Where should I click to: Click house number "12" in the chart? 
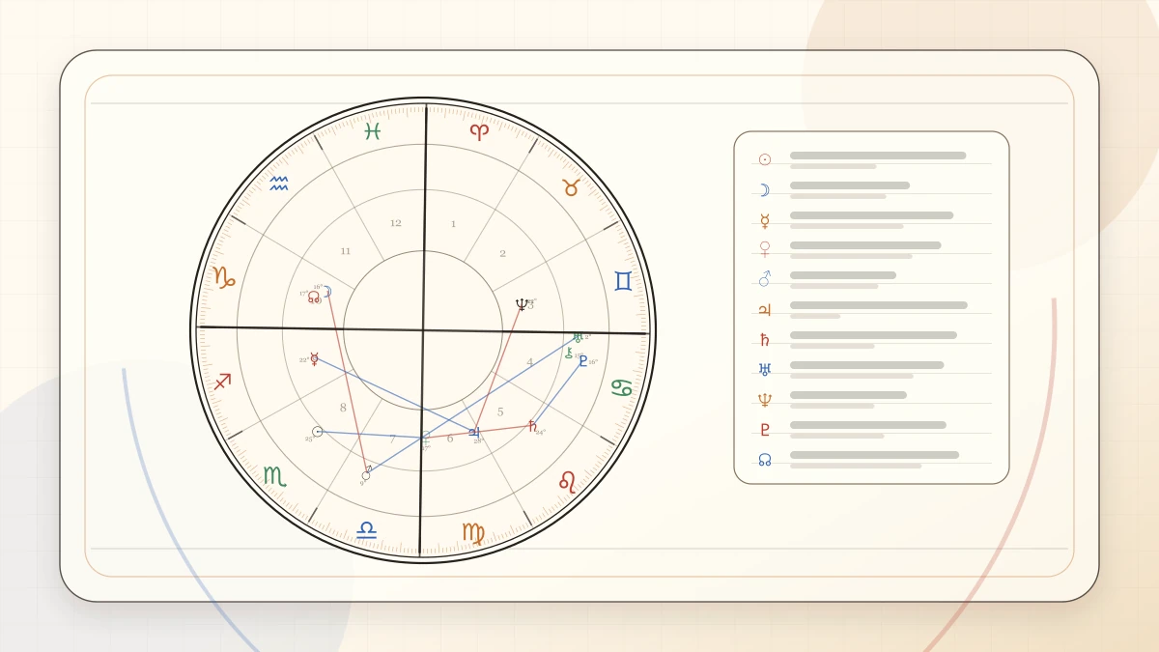(396, 223)
